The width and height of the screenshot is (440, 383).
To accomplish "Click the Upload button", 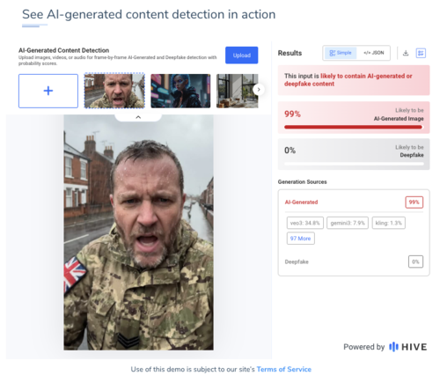I will [x=242, y=55].
